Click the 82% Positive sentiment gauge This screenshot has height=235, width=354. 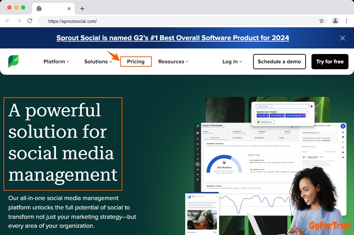coord(224,164)
